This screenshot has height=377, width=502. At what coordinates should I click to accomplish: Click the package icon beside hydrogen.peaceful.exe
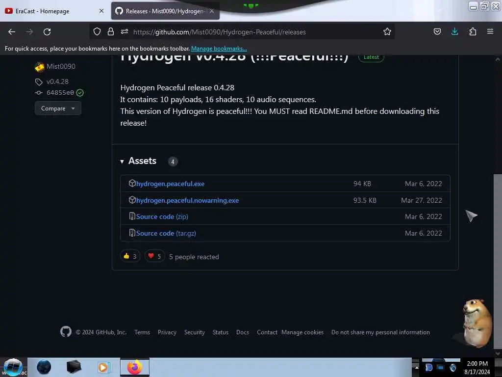pyautogui.click(x=132, y=184)
